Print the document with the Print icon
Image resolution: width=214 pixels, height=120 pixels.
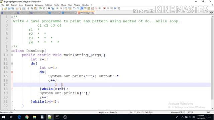(23, 8)
